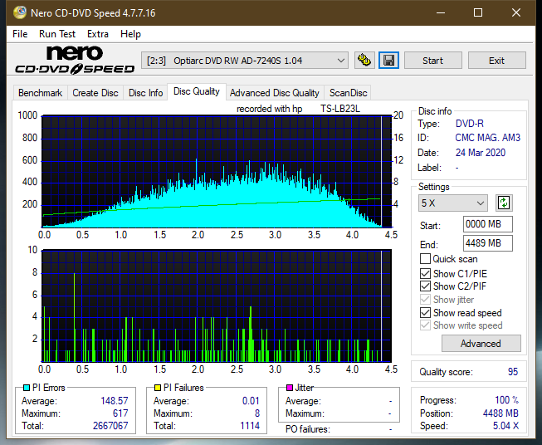
Task: Click the magenta Jitter legend swatch
Action: coord(290,388)
